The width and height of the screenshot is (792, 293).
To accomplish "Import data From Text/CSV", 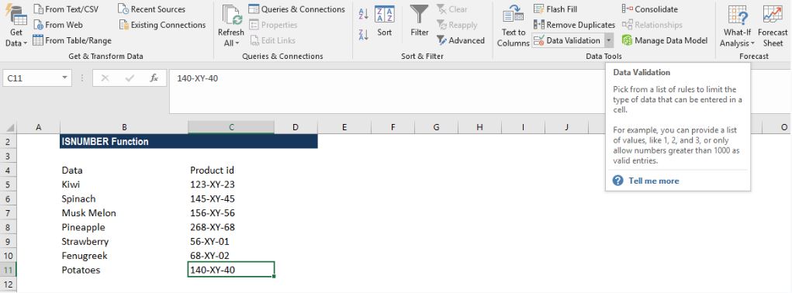I will (x=66, y=9).
